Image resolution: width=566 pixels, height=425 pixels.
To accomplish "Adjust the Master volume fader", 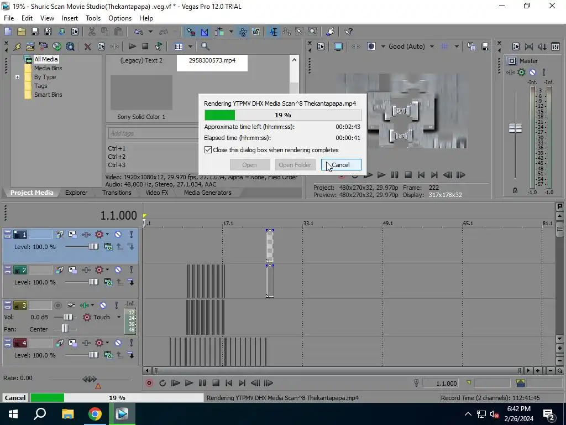I will click(515, 128).
